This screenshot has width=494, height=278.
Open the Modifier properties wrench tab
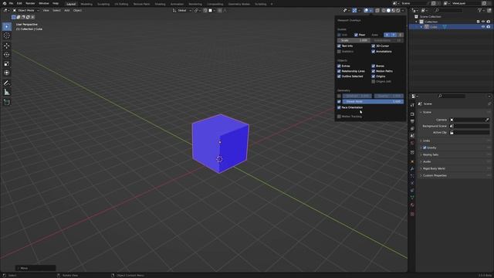412,169
